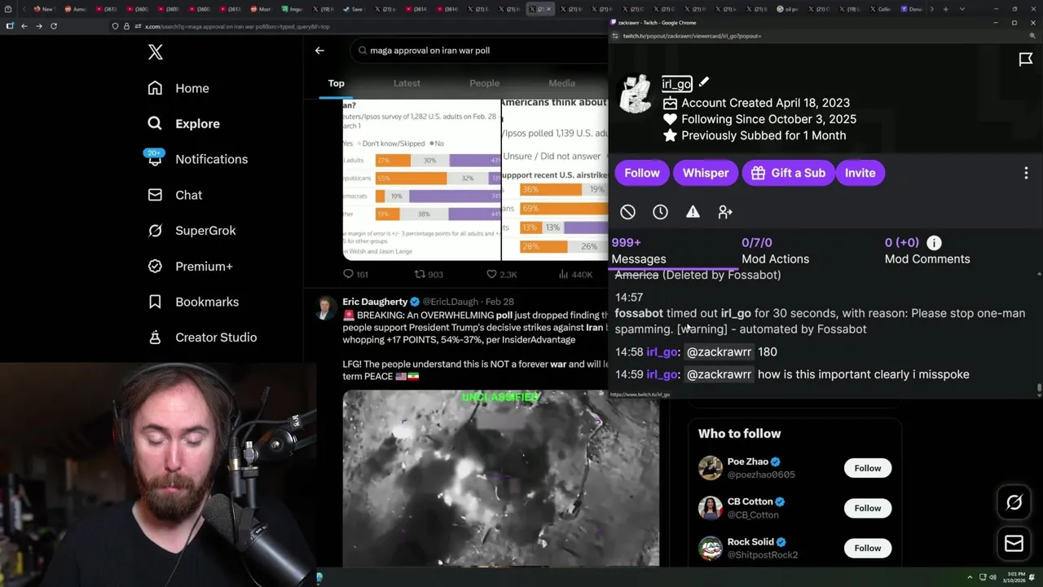Edit irl_go nickname pencil icon

[x=704, y=82]
